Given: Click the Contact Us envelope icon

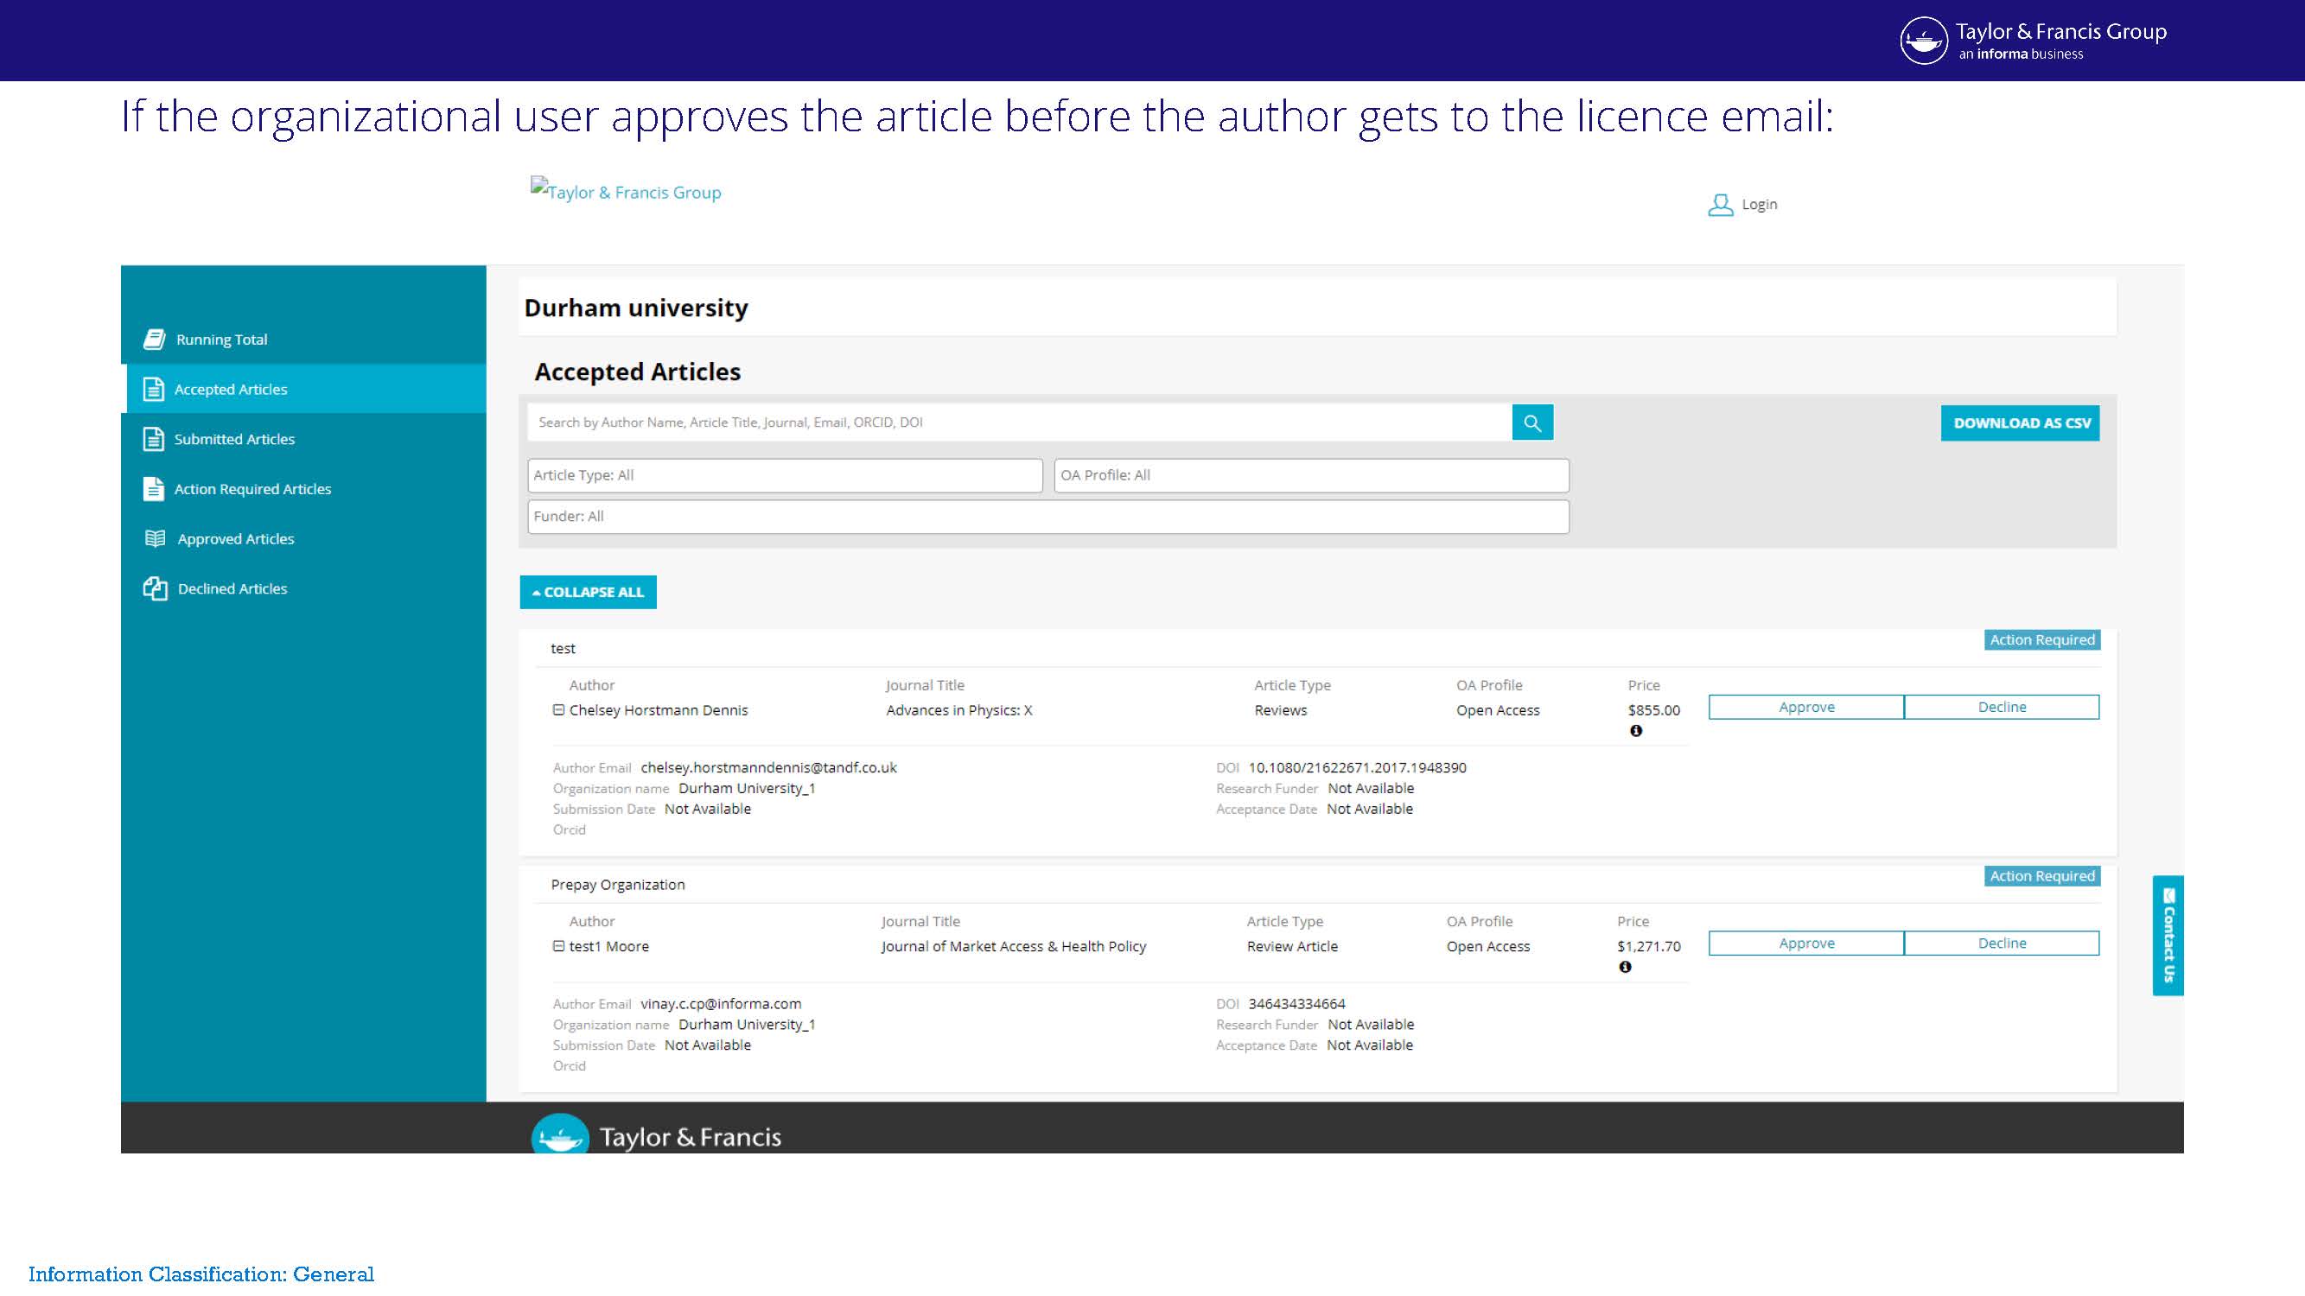Looking at the screenshot, I should tap(2168, 895).
